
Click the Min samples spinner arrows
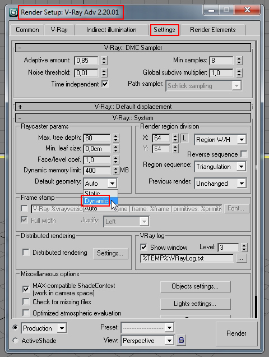tap(239, 61)
